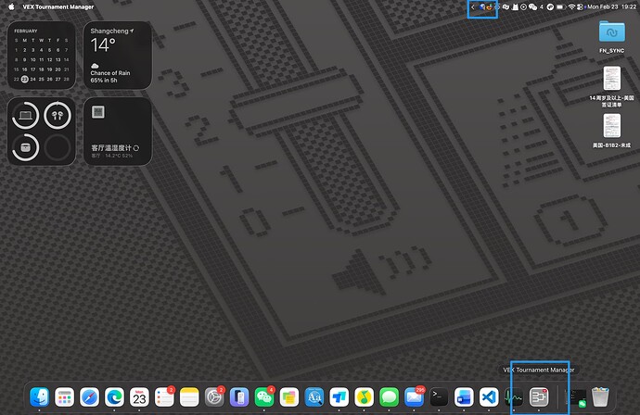The image size is (640, 415).
Task: Open Wi-Fi status menu
Action: point(571,6)
